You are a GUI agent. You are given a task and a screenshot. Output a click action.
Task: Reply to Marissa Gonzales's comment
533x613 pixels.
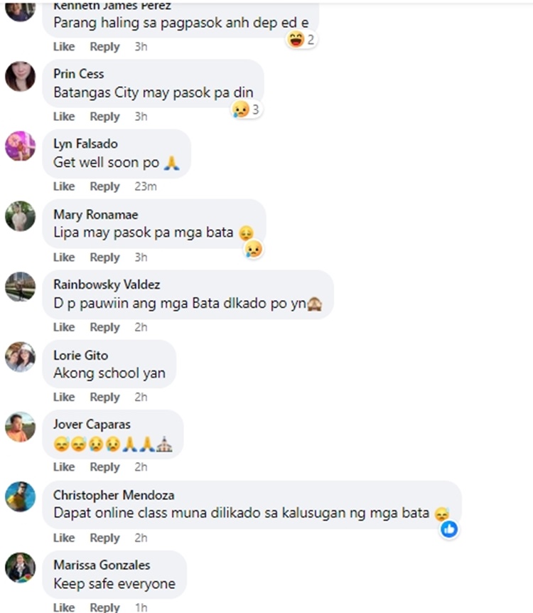coord(104,607)
